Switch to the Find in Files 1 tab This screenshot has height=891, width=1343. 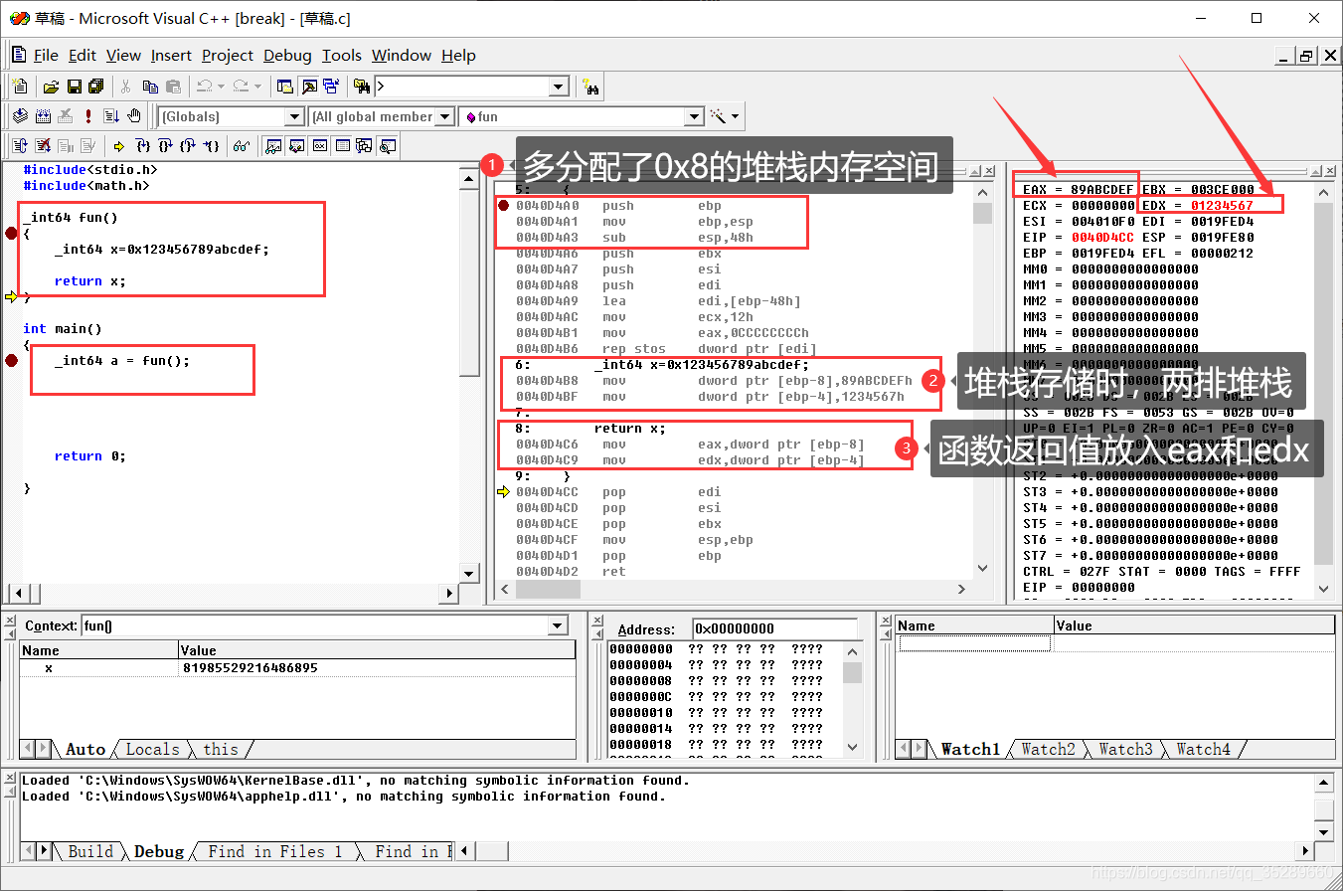point(274,851)
